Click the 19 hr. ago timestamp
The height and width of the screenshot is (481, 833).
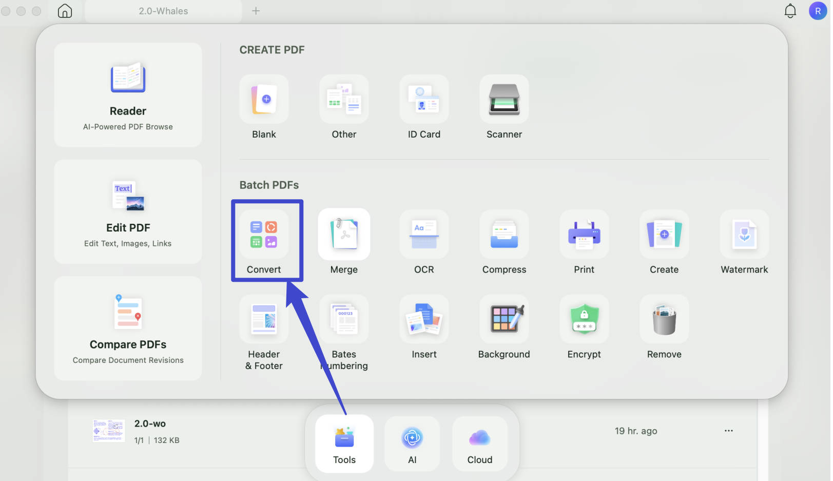tap(636, 431)
